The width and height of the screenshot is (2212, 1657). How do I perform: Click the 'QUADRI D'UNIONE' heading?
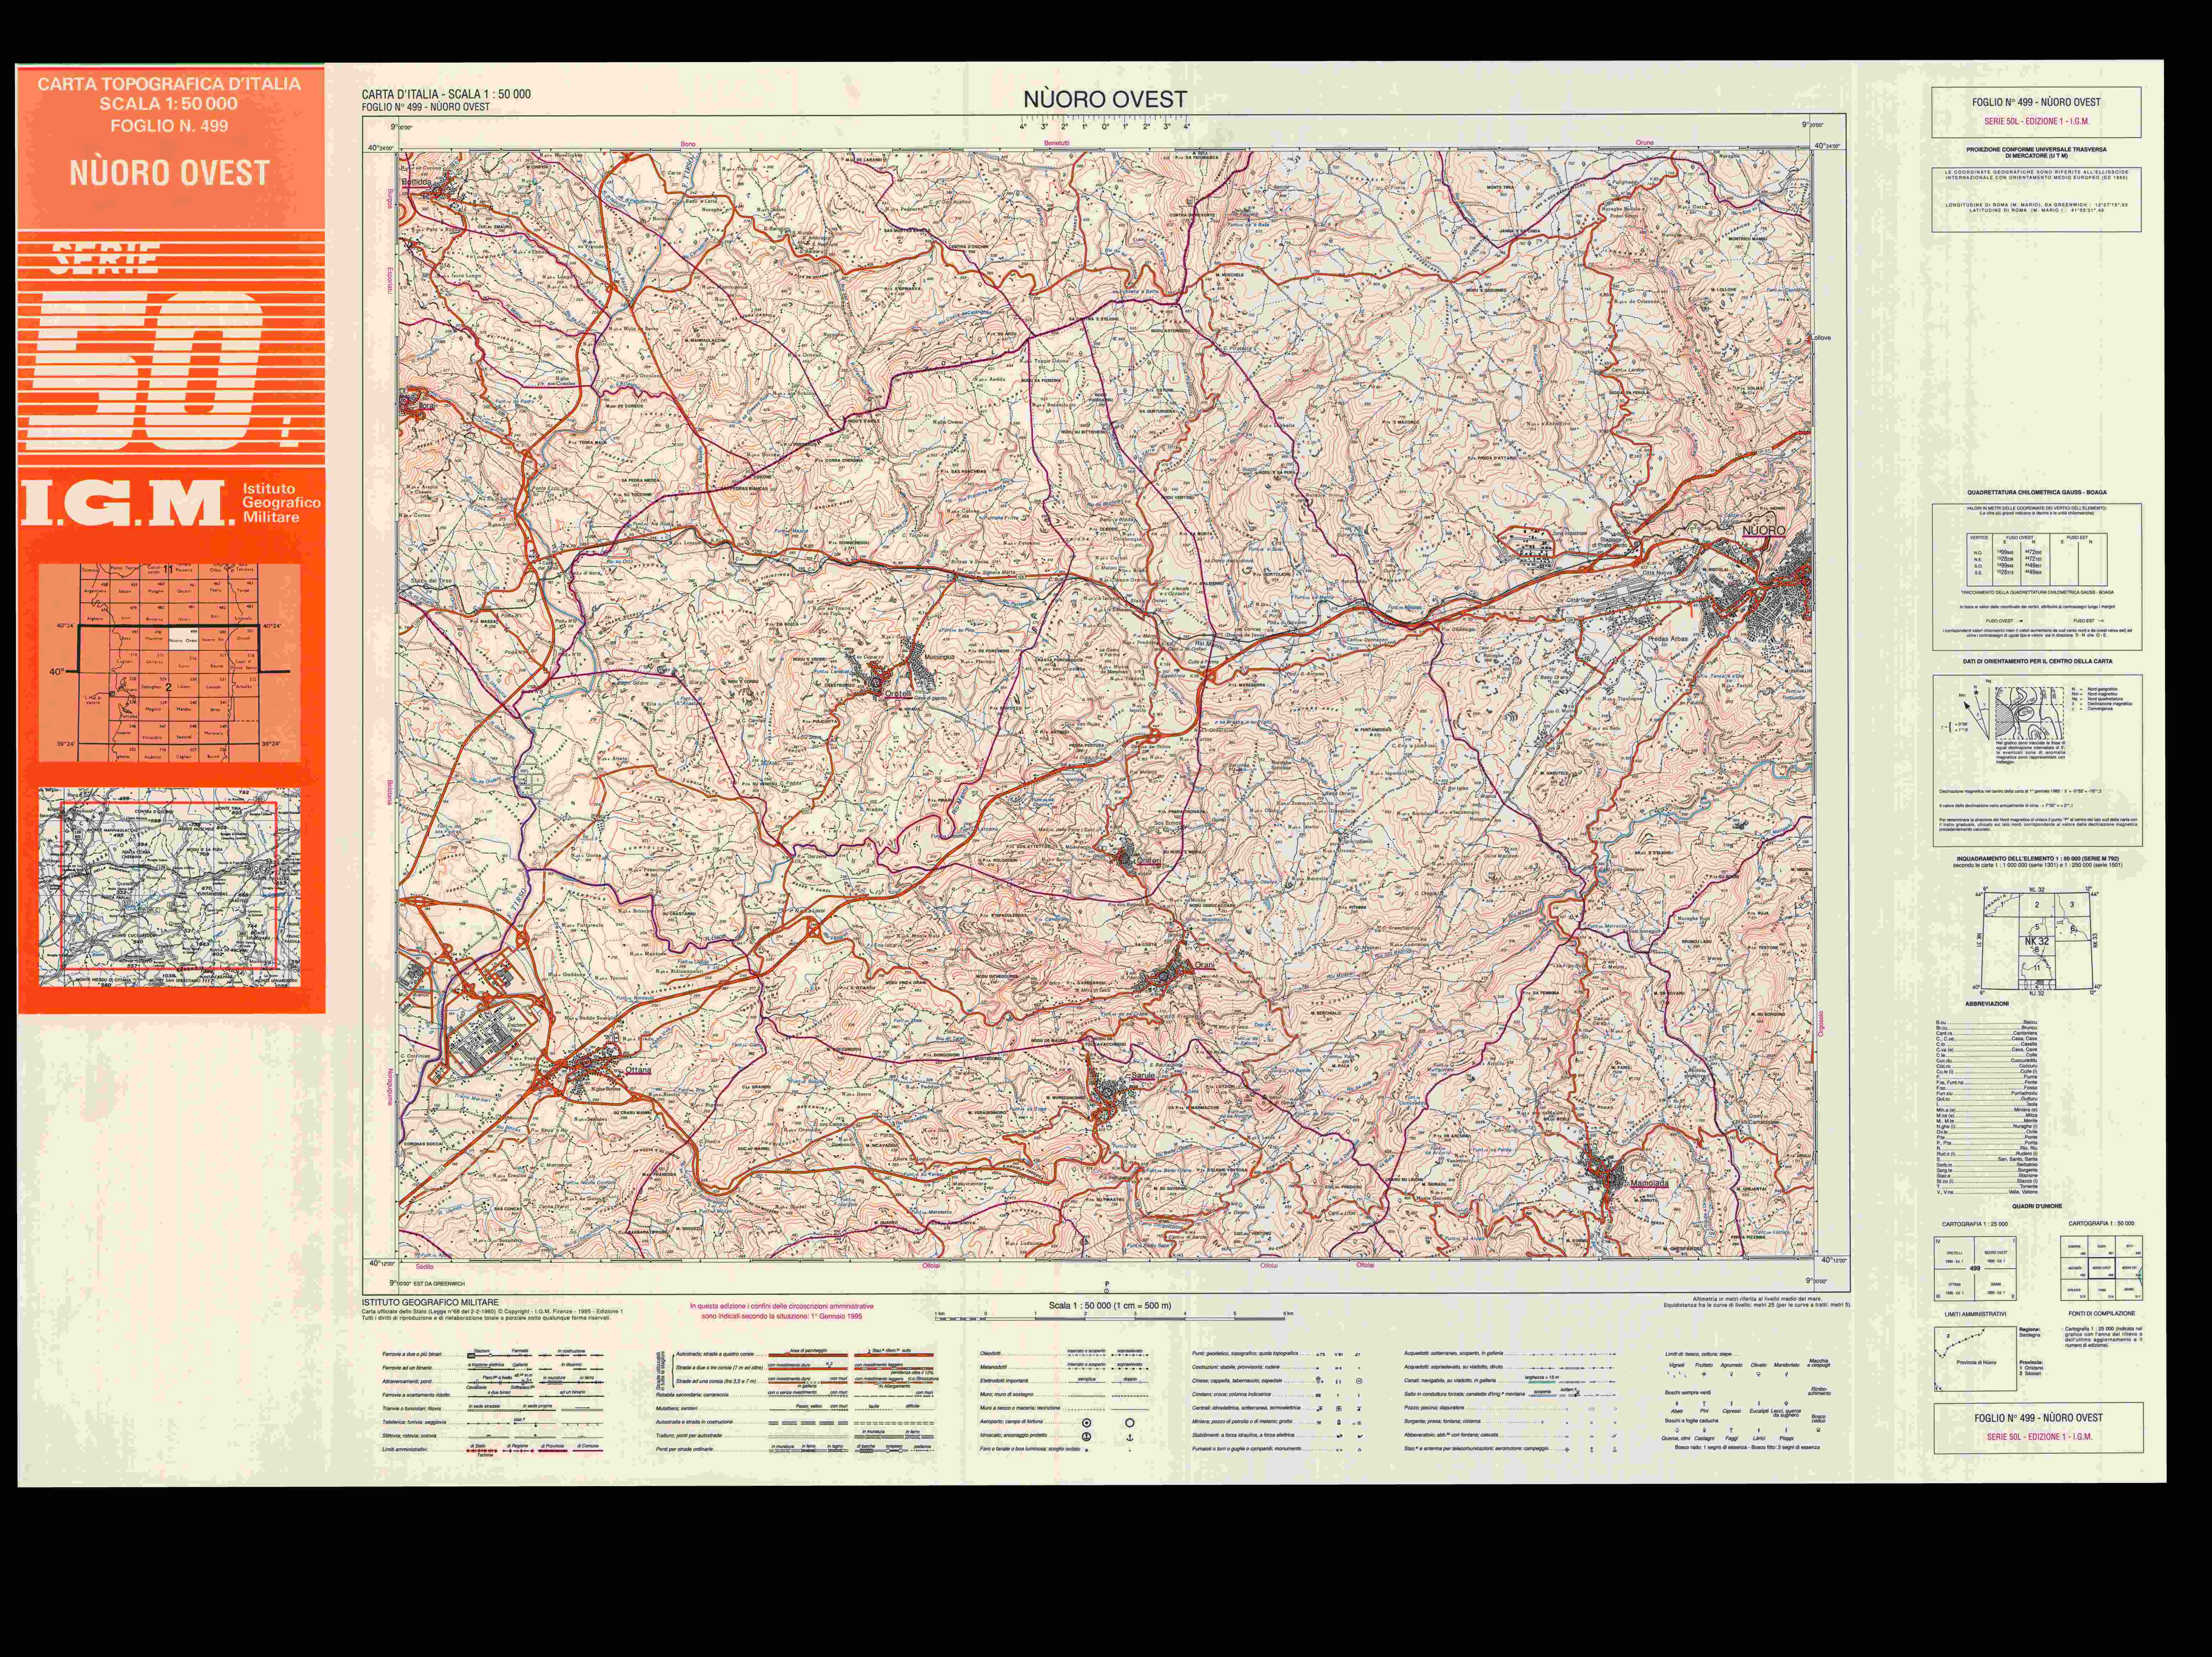[2037, 1206]
